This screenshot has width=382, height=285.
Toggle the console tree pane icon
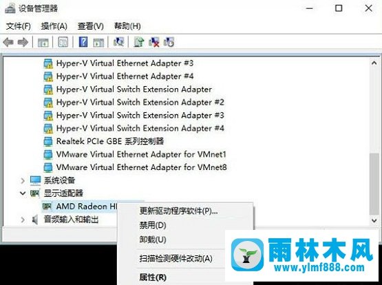click(x=43, y=43)
